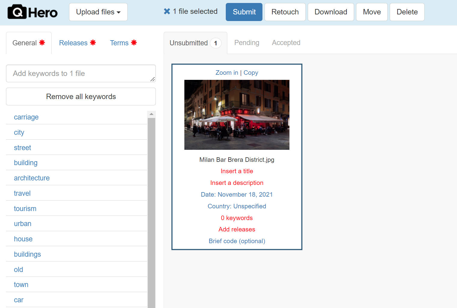Switch to the Accepted tab

coord(286,43)
